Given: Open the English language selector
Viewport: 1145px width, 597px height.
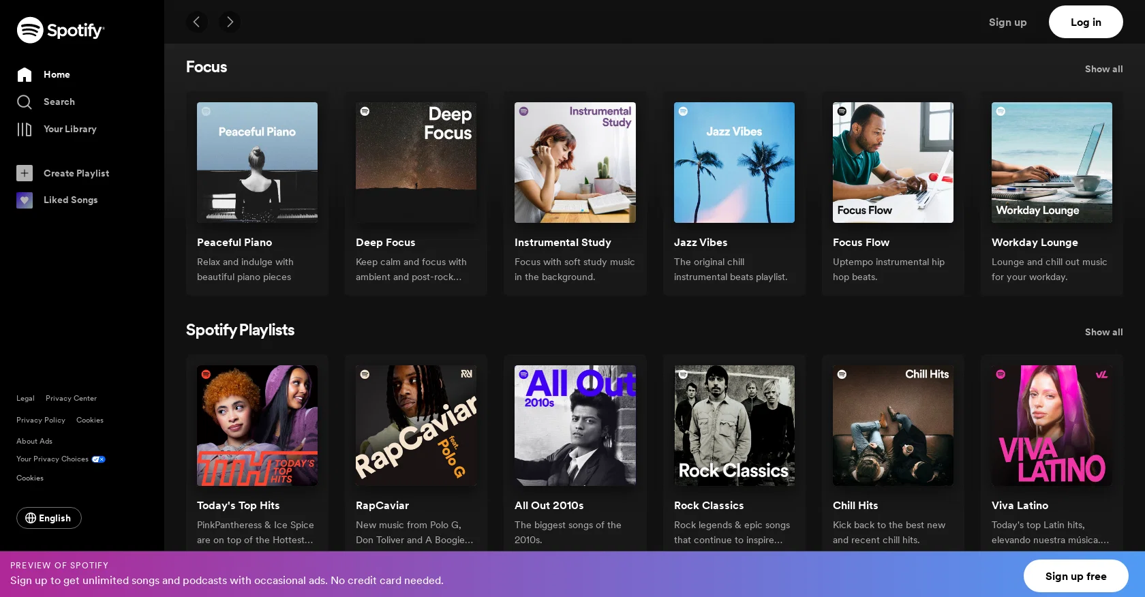Looking at the screenshot, I should pyautogui.click(x=49, y=518).
